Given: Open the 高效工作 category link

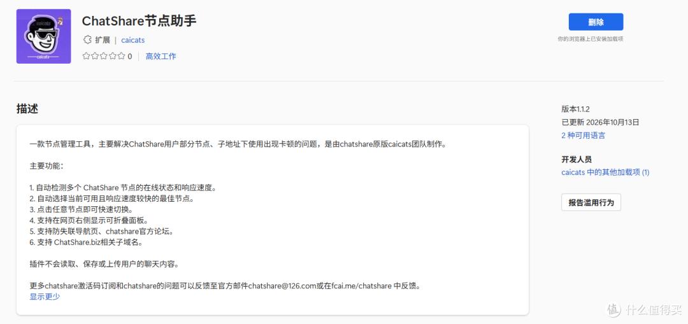Looking at the screenshot, I should tap(161, 56).
